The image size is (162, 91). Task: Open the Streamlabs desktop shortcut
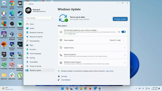[x=20, y=25]
